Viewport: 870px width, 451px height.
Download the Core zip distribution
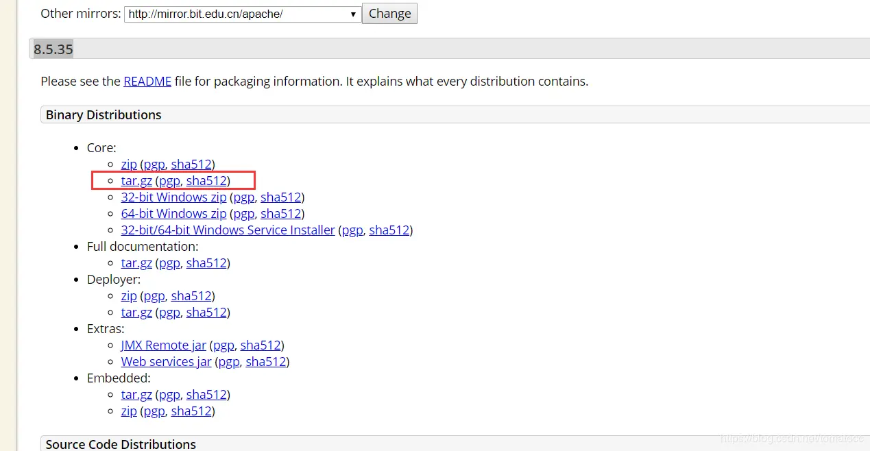tap(129, 164)
